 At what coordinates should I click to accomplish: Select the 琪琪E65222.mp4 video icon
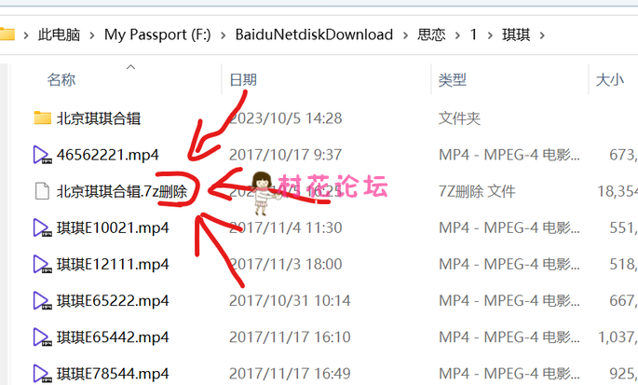coord(42,301)
